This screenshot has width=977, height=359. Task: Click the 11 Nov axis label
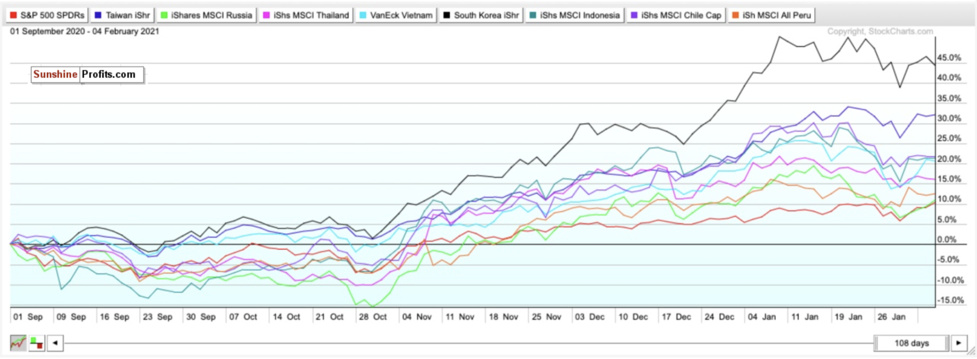(460, 317)
